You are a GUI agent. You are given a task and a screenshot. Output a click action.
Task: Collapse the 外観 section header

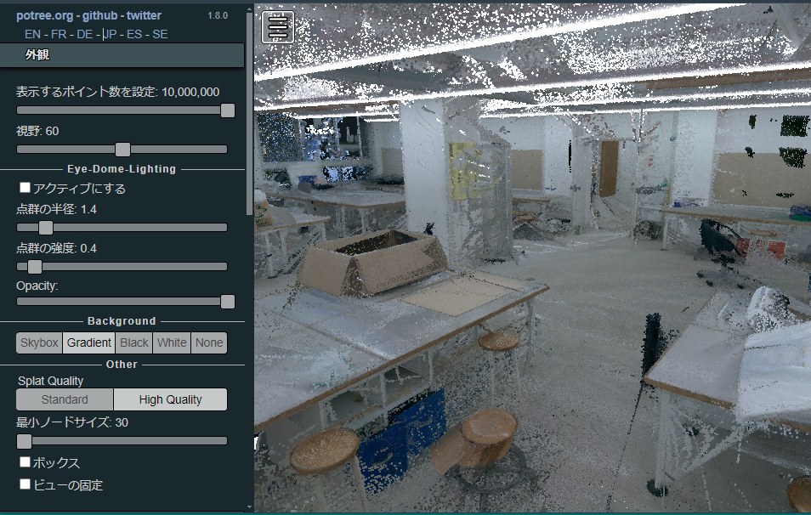tap(122, 54)
